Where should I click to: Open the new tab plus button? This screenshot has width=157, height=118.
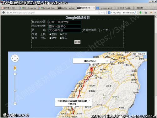[155, 8]
